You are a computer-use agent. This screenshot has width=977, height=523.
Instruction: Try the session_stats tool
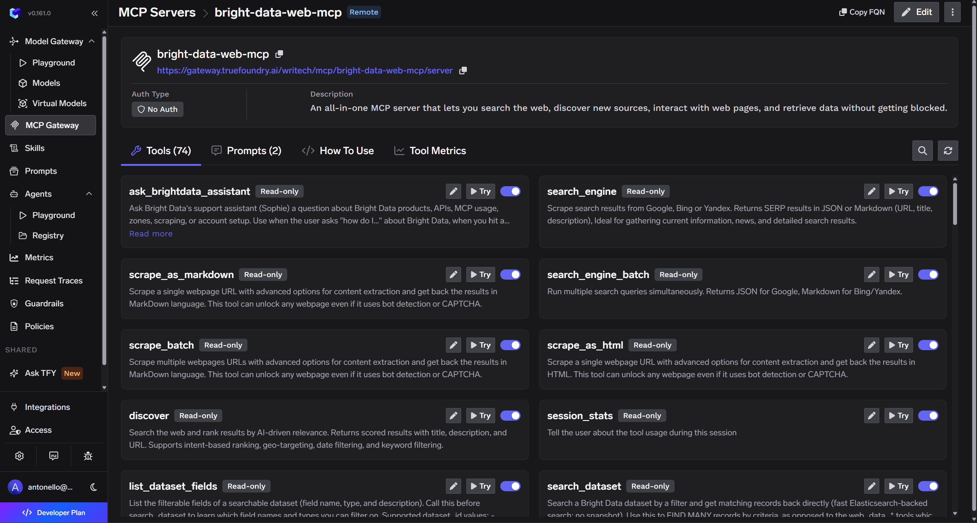(898, 416)
